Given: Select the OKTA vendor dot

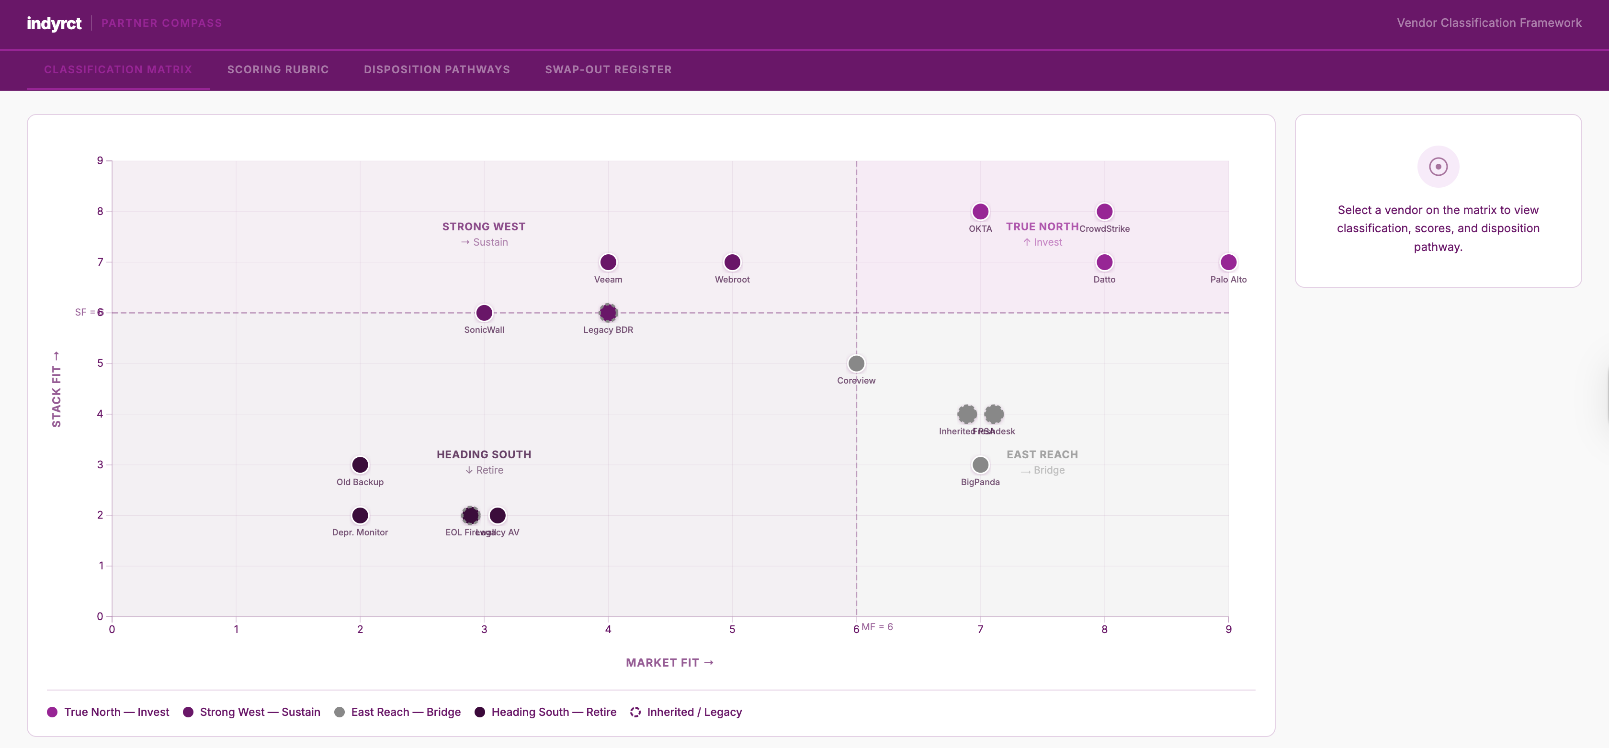Looking at the screenshot, I should 980,212.
